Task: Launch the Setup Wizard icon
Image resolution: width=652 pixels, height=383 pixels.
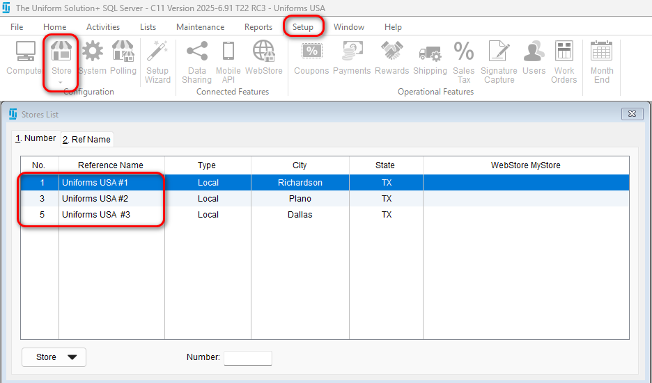Action: pos(157,54)
